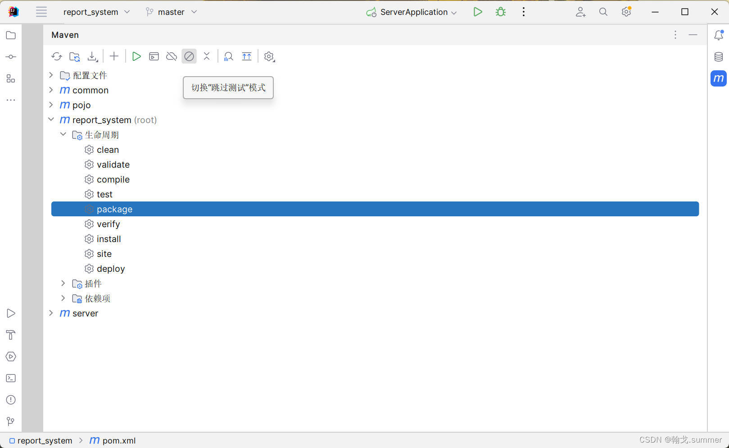Open the notifications panel
This screenshot has width=729, height=448.
[x=718, y=35]
